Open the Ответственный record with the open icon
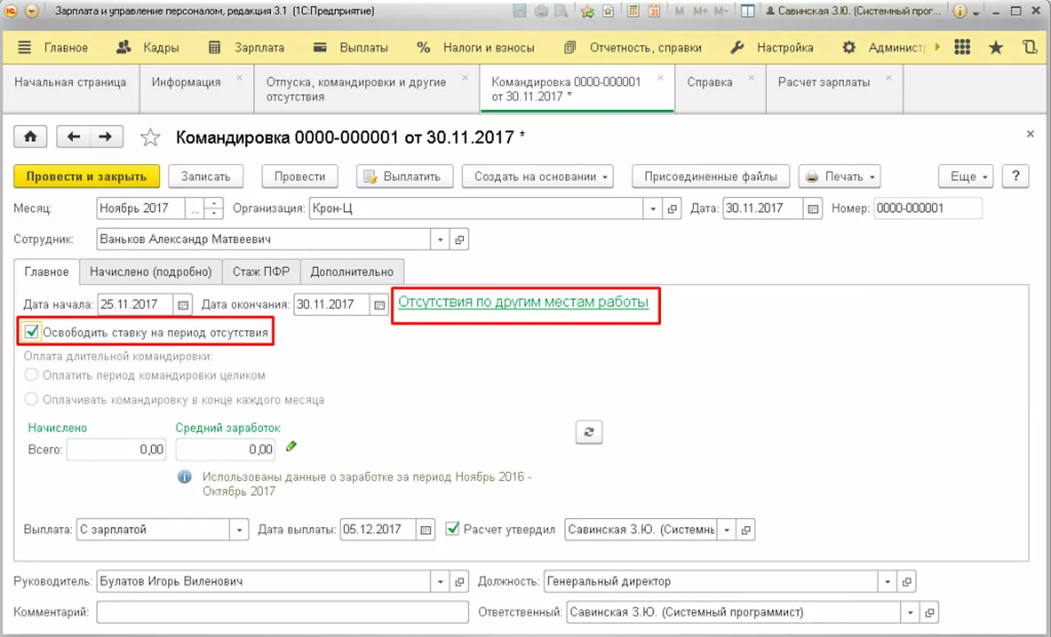1051x637 pixels. [929, 612]
